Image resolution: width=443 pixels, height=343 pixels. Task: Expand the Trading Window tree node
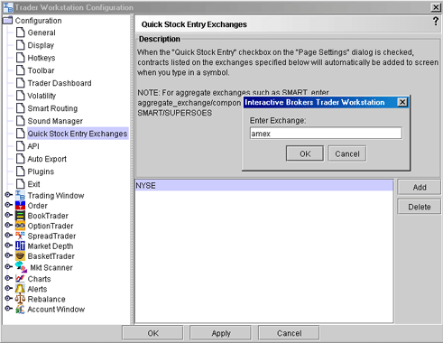pos(9,195)
